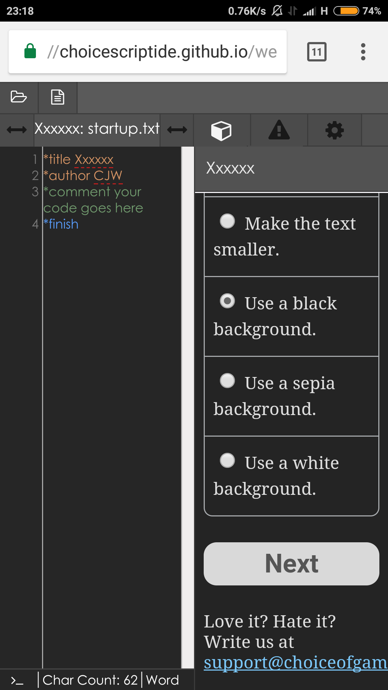Open the scenes folder icon

click(x=19, y=97)
